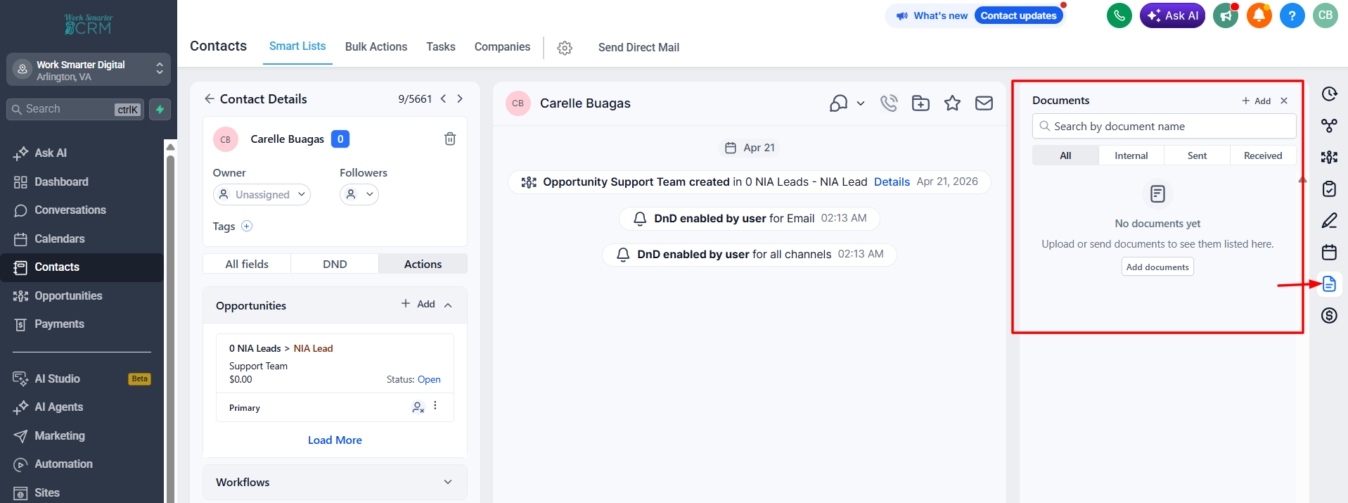Click the Add documents button
The image size is (1348, 503).
(x=1157, y=267)
